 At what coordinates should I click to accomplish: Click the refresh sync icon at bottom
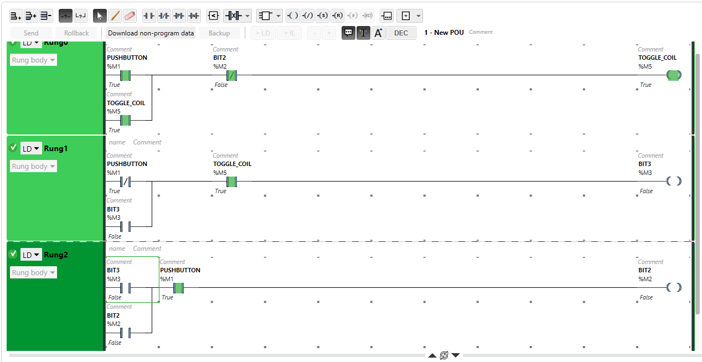point(444,355)
